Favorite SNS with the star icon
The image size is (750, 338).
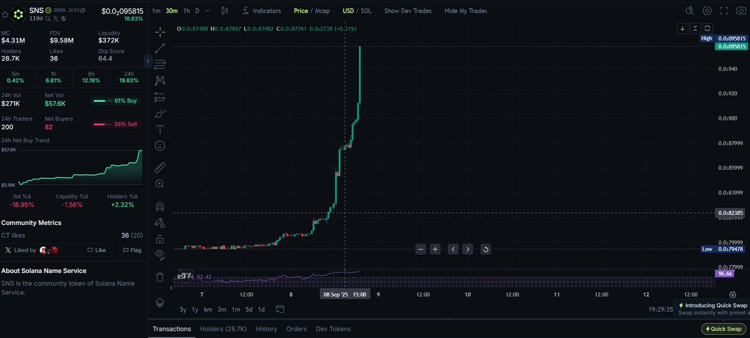(5, 15)
